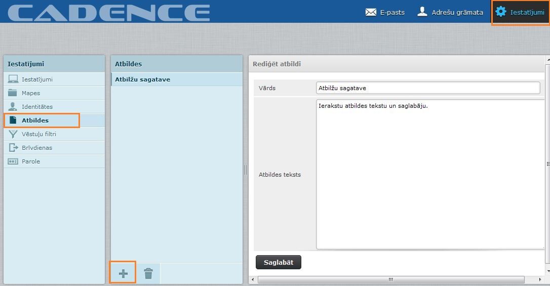Open Vēstuļu filtri settings

coord(38,134)
